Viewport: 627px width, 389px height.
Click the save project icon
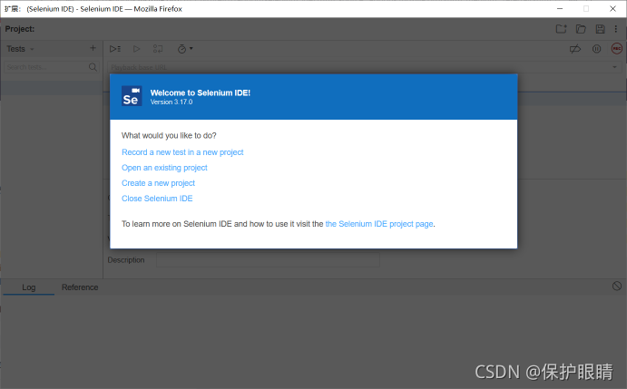tap(600, 29)
